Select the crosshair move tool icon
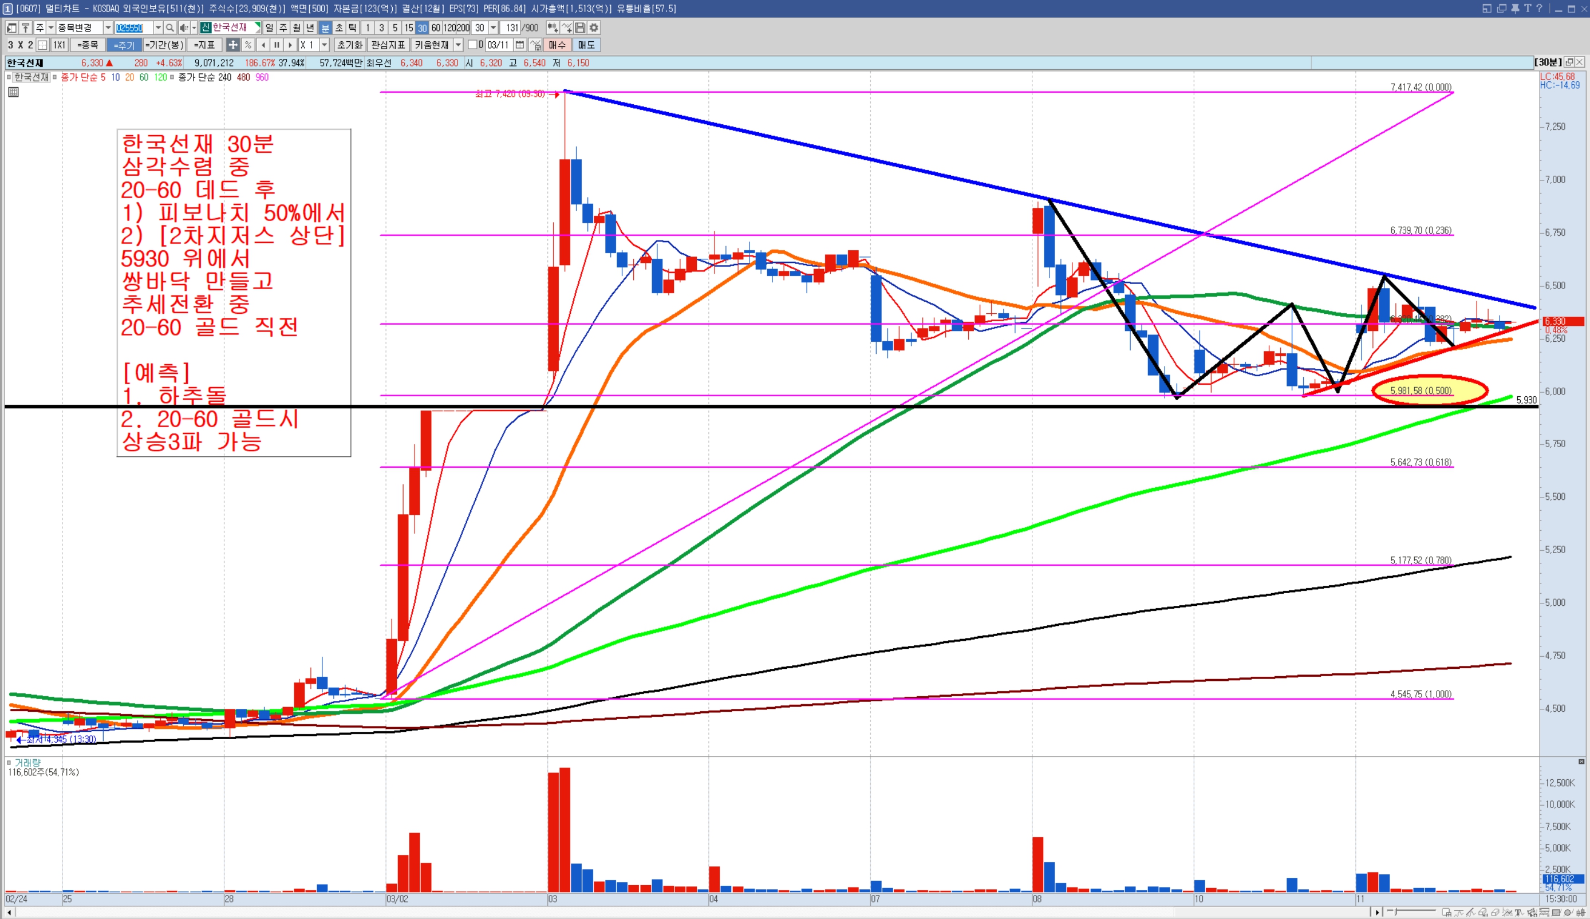1590x919 pixels. (x=233, y=45)
